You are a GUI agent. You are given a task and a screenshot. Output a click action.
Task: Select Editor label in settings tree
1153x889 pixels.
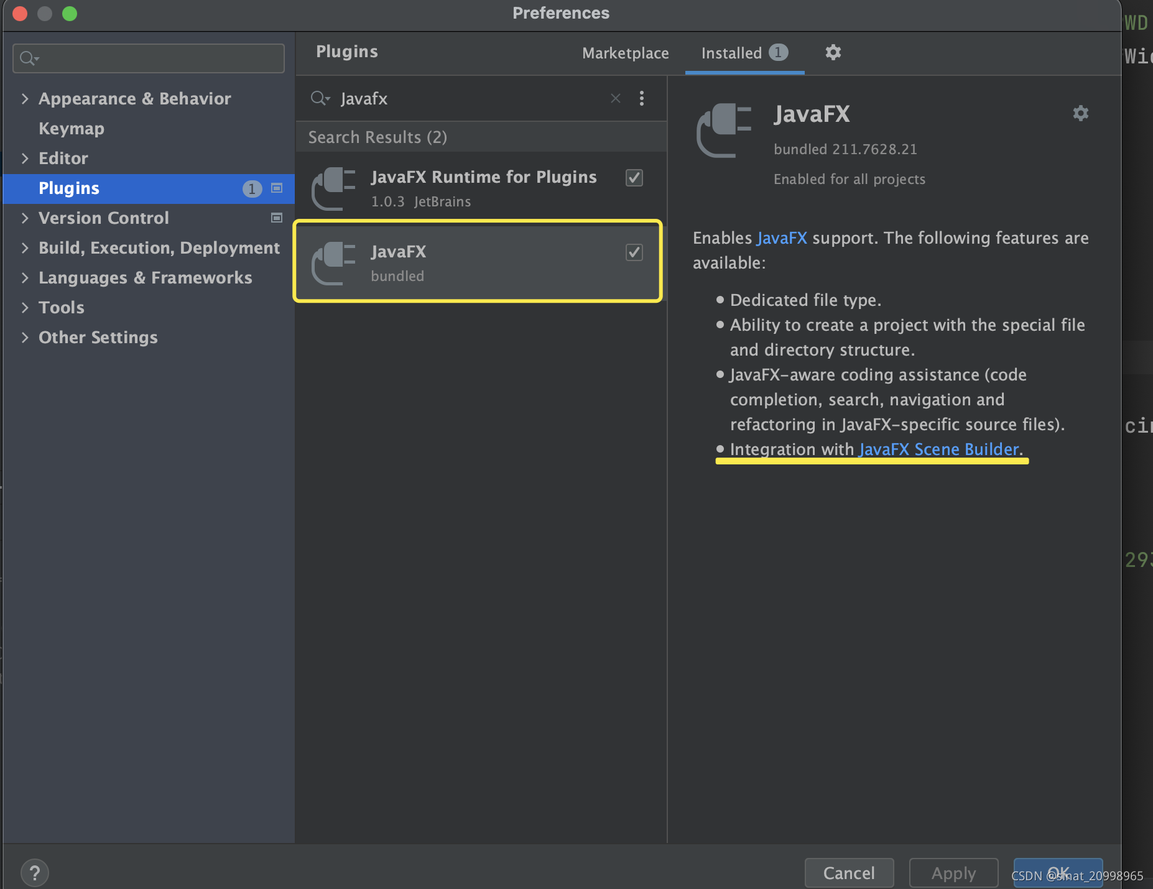click(x=63, y=158)
